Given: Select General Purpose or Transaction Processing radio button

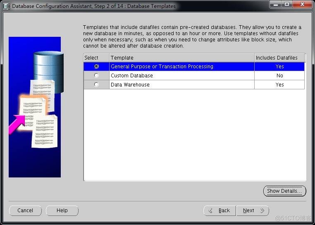Looking at the screenshot, I should point(96,66).
